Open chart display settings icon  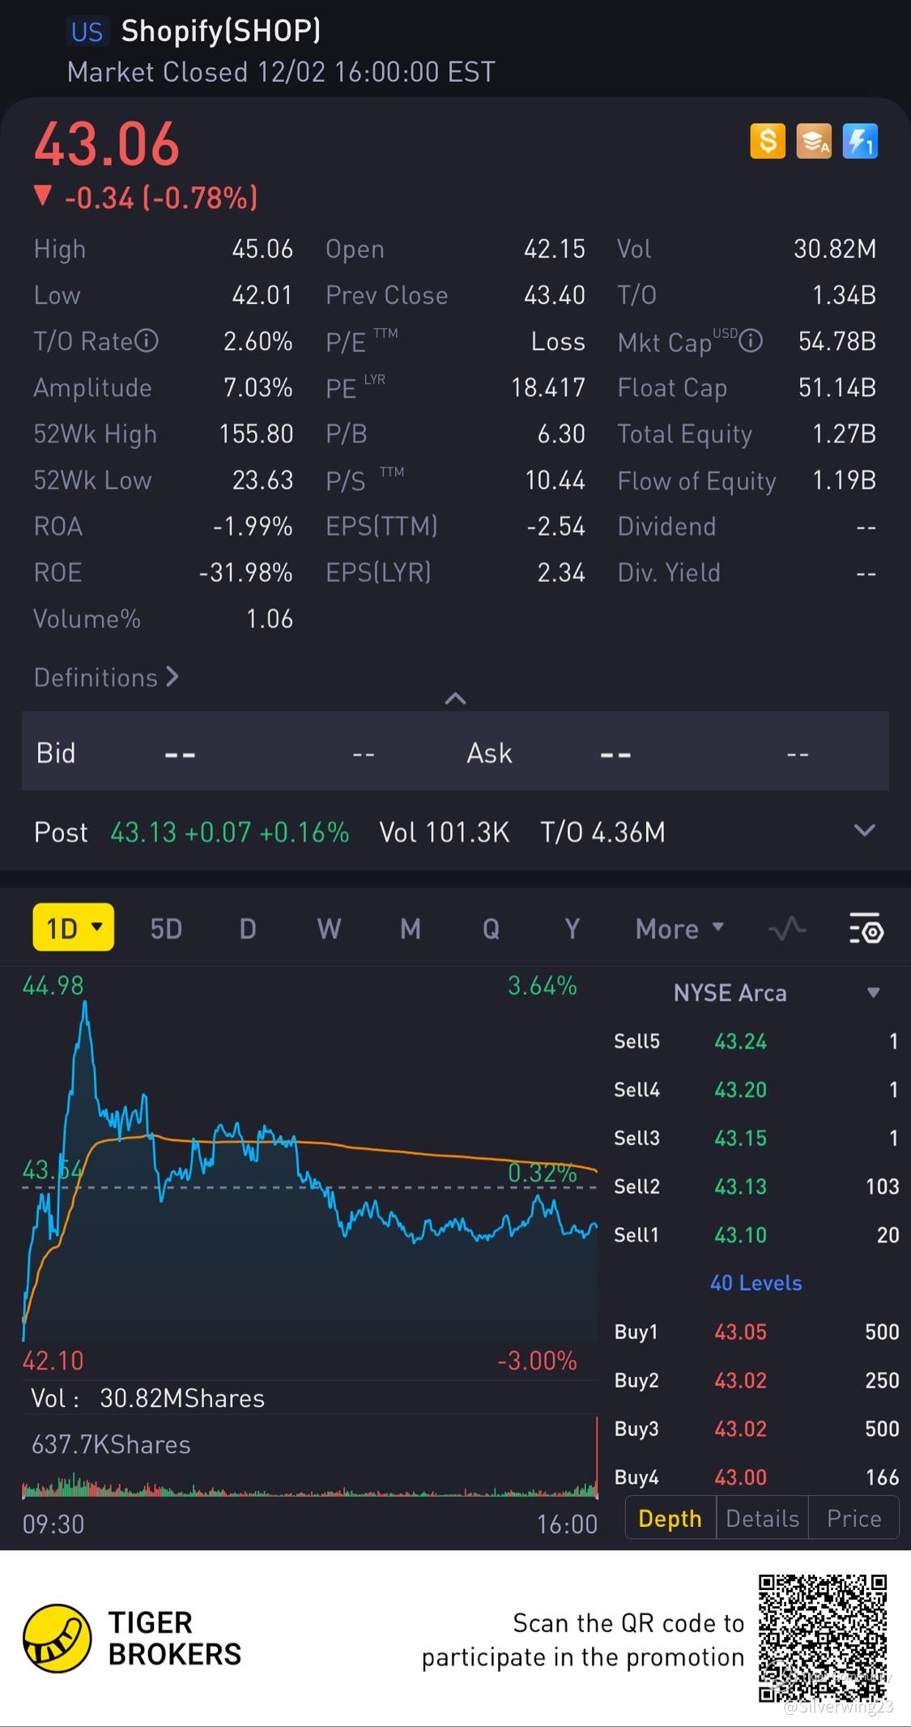866,929
